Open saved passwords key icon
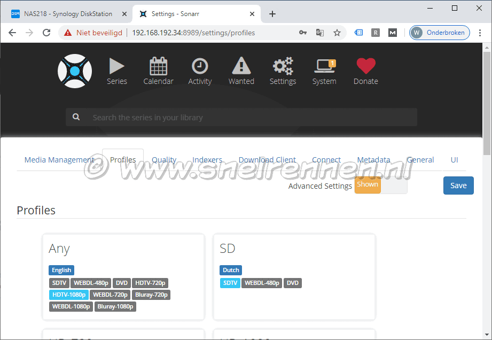The height and width of the screenshot is (340, 492). (303, 33)
